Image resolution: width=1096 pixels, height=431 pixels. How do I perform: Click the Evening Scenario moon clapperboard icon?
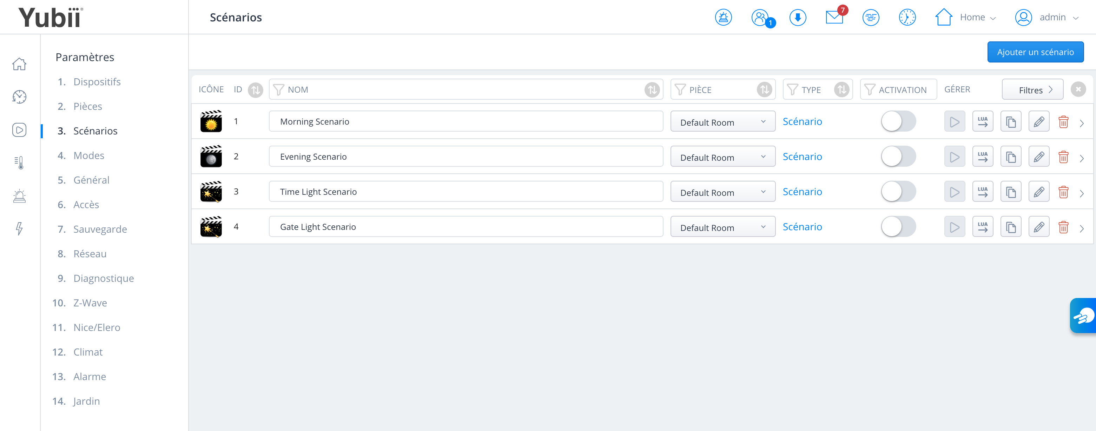211,156
